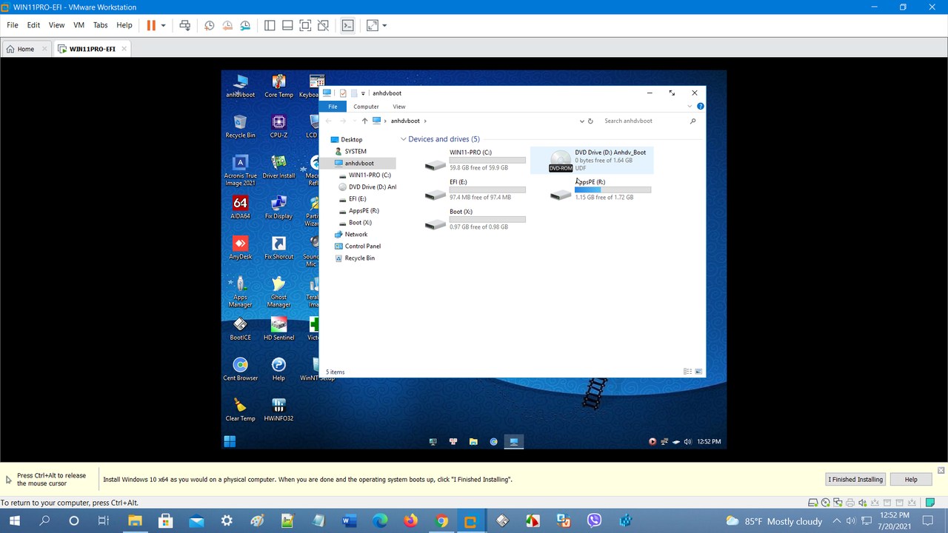
Task: Toggle the thumbnail bar view
Action: tap(287, 25)
